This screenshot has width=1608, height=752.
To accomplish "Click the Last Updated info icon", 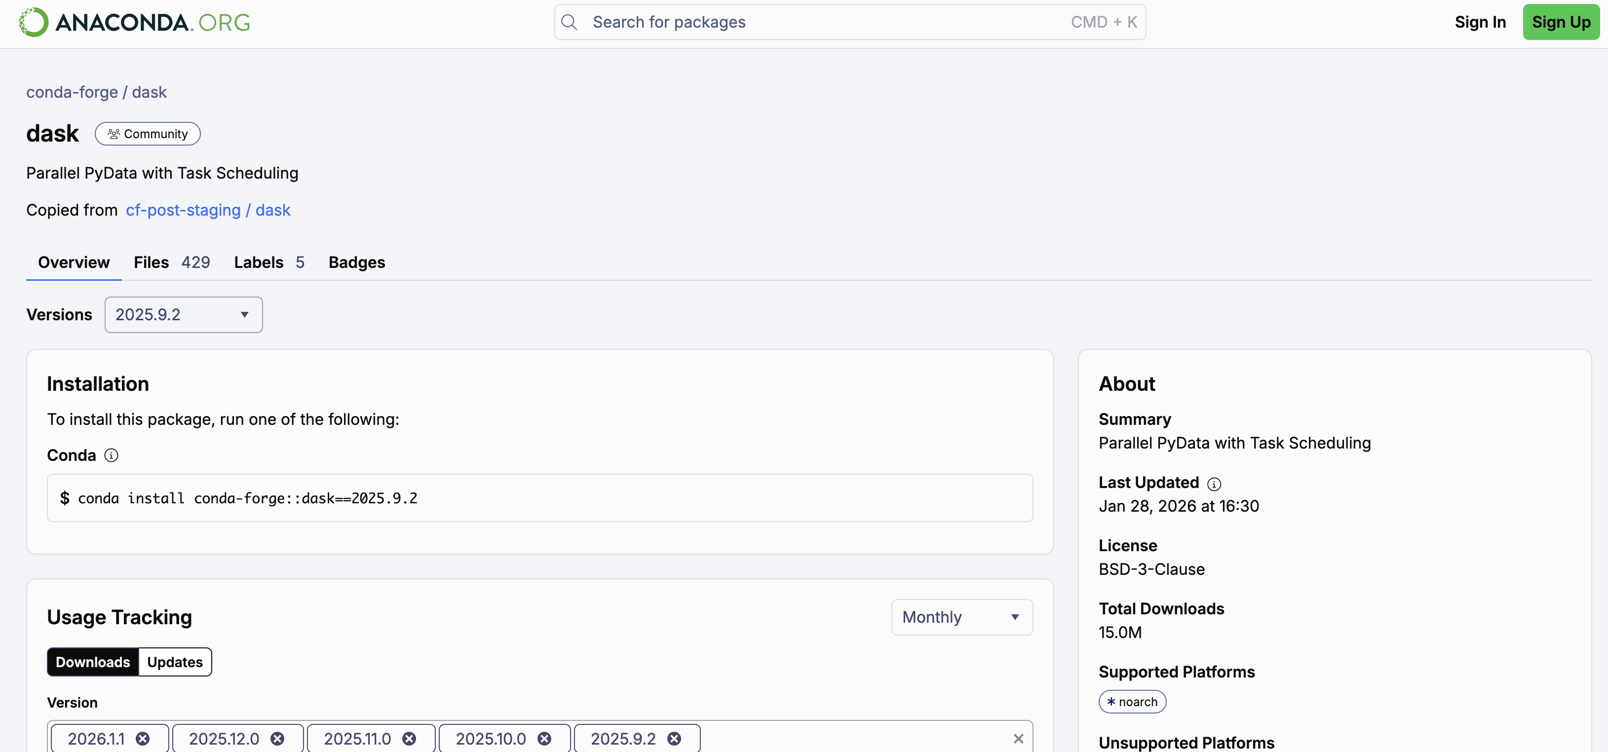I will (1214, 484).
